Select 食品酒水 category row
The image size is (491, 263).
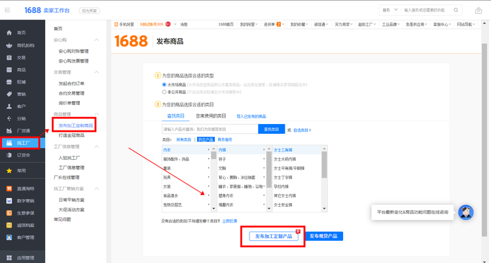point(186,196)
